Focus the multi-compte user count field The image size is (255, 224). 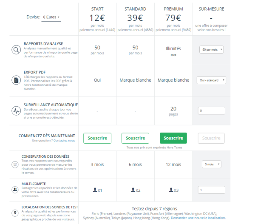point(211,190)
